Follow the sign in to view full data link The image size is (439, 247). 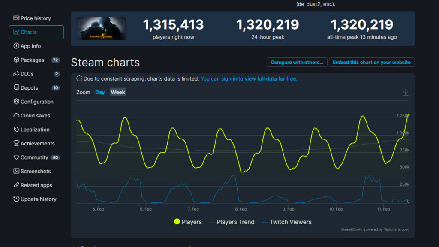[x=249, y=79]
